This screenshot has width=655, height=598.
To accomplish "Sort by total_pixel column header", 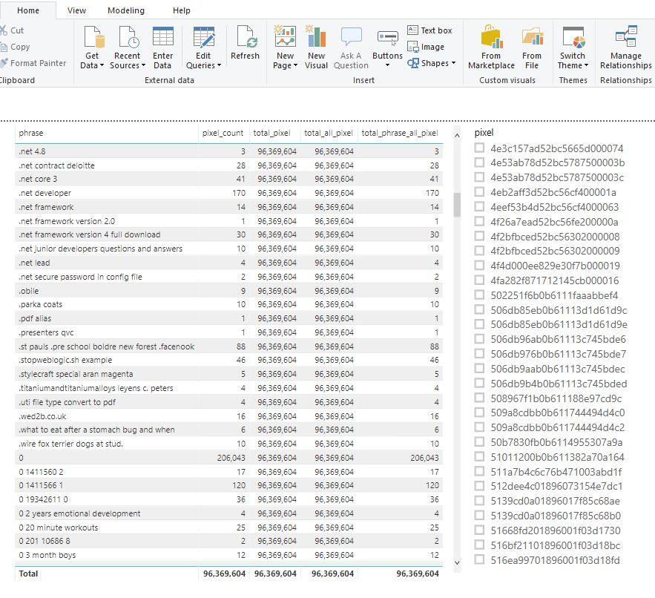I will pyautogui.click(x=271, y=133).
